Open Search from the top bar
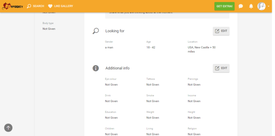The image size is (275, 136). (35, 6)
